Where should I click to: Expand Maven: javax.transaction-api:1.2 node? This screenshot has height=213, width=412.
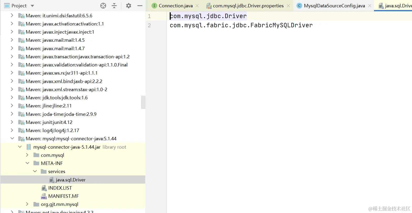tap(12, 56)
